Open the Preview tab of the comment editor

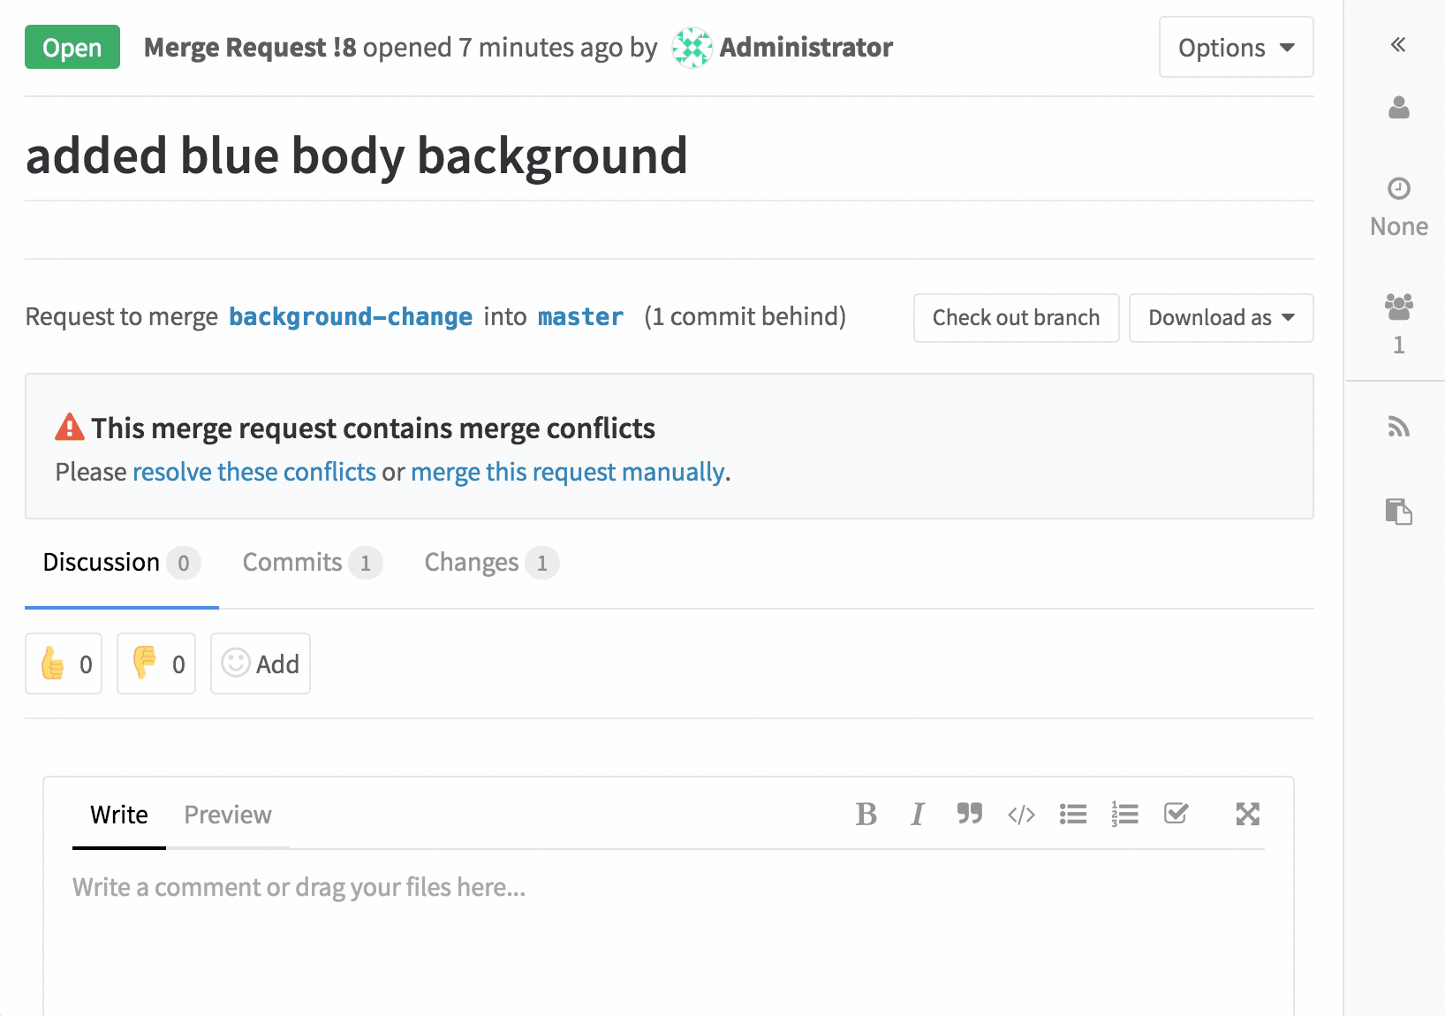click(228, 815)
